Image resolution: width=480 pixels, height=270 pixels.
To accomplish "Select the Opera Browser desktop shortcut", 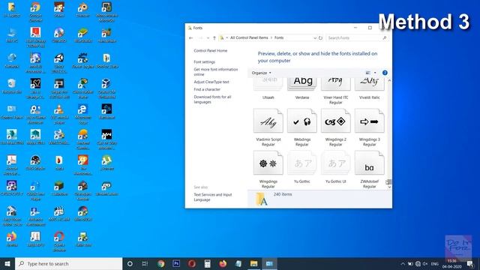I will click(59, 241).
